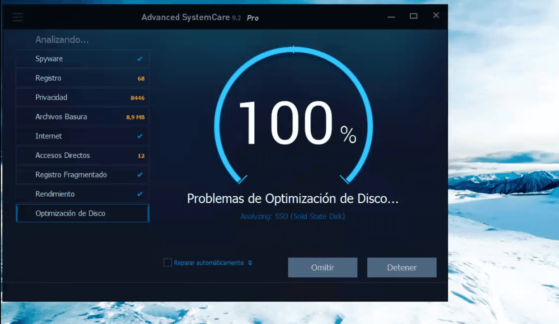Screen dimensions: 559x324
Task: Click the Rendimiento checkmark icon
Action: [140, 194]
